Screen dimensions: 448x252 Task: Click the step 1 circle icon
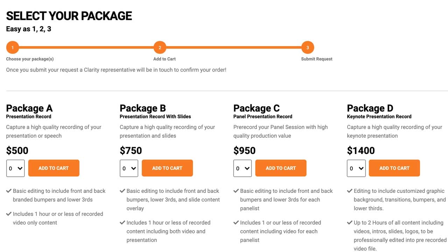pos(13,48)
